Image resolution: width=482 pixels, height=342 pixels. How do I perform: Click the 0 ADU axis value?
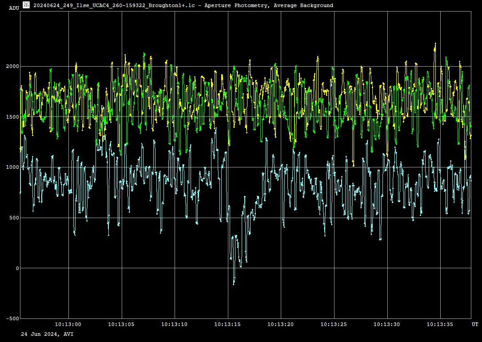(17, 268)
